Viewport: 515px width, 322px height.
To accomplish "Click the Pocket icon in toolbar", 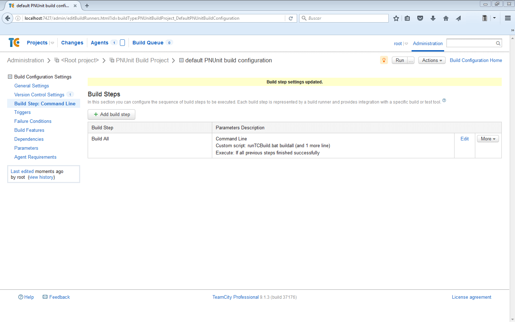I will [x=420, y=18].
